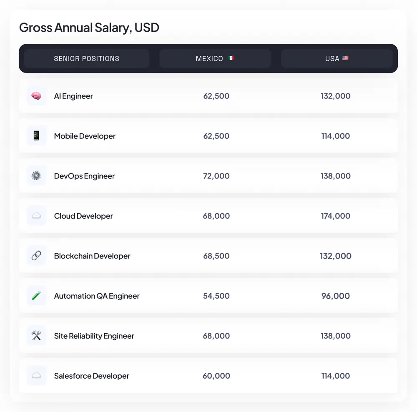Click the Site Reliability Engineer tools icon
Screen dimensions: 417x412
(x=36, y=336)
